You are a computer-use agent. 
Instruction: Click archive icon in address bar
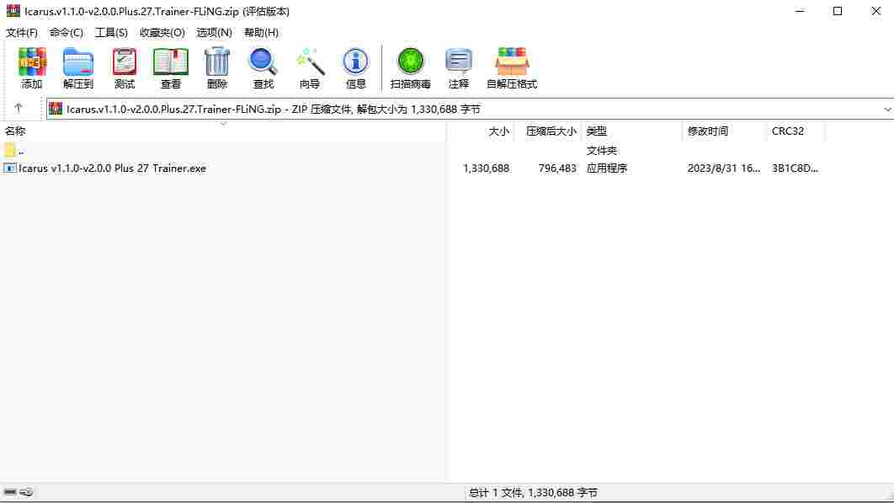[56, 109]
